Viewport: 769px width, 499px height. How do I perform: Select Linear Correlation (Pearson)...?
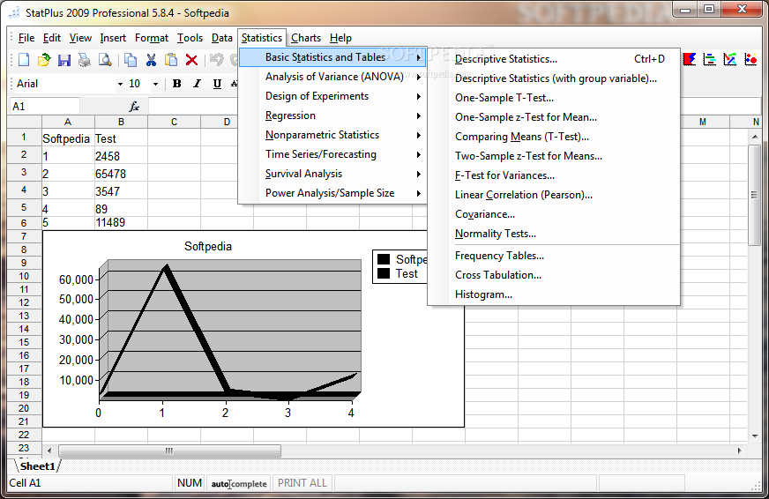pyautogui.click(x=554, y=195)
